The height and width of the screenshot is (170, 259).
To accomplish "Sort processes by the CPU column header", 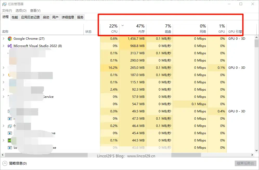I will coord(110,29).
